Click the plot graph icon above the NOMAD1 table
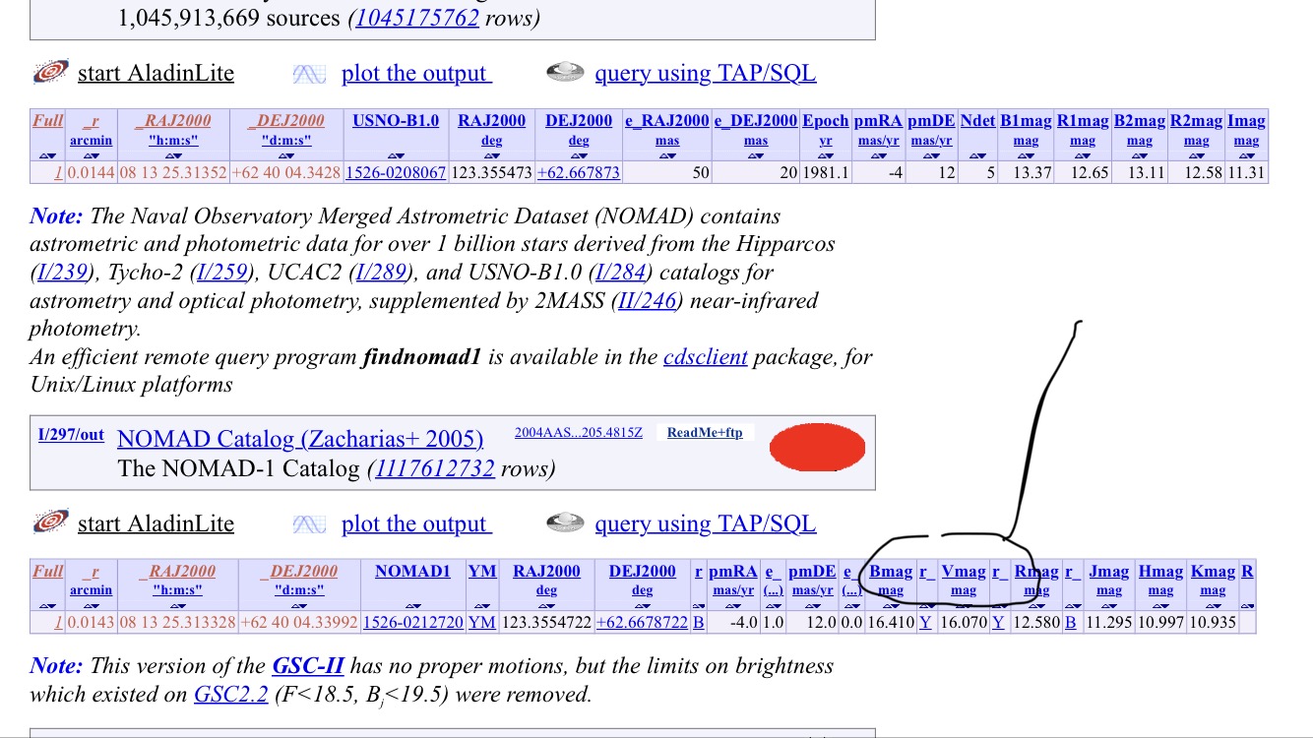Viewport: 1313px width, 738px height. (309, 524)
